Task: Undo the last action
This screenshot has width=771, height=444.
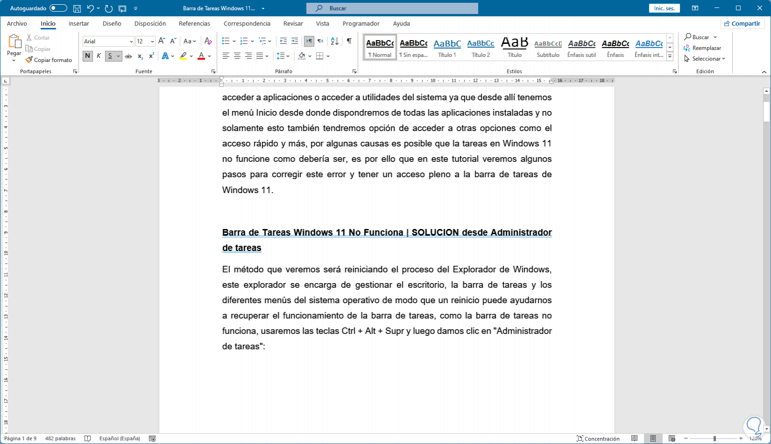Action: point(91,8)
